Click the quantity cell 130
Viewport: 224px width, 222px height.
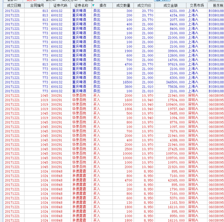tap(129, 202)
